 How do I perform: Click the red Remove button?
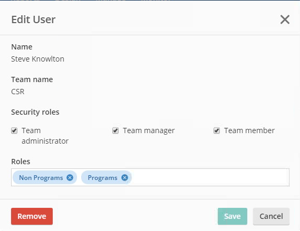32,216
